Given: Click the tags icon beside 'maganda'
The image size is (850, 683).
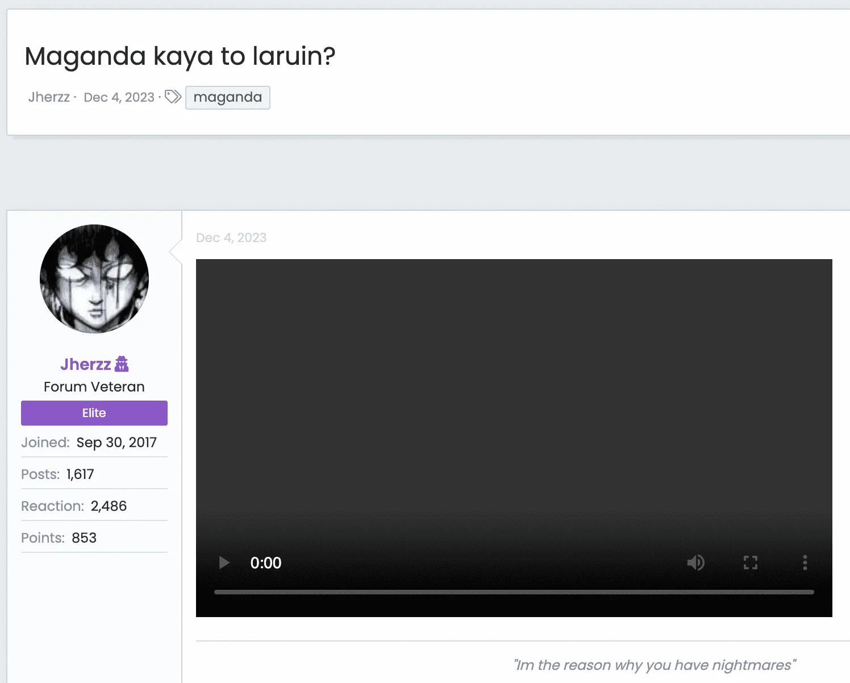Looking at the screenshot, I should (173, 97).
